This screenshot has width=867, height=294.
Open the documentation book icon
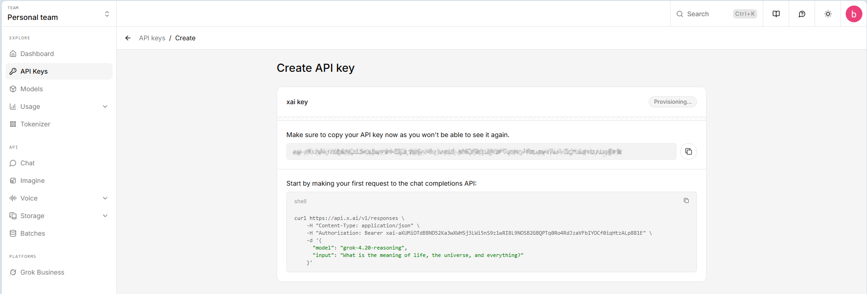tap(776, 14)
